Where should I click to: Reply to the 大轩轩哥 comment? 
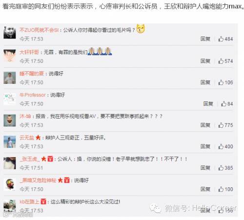[205, 61]
